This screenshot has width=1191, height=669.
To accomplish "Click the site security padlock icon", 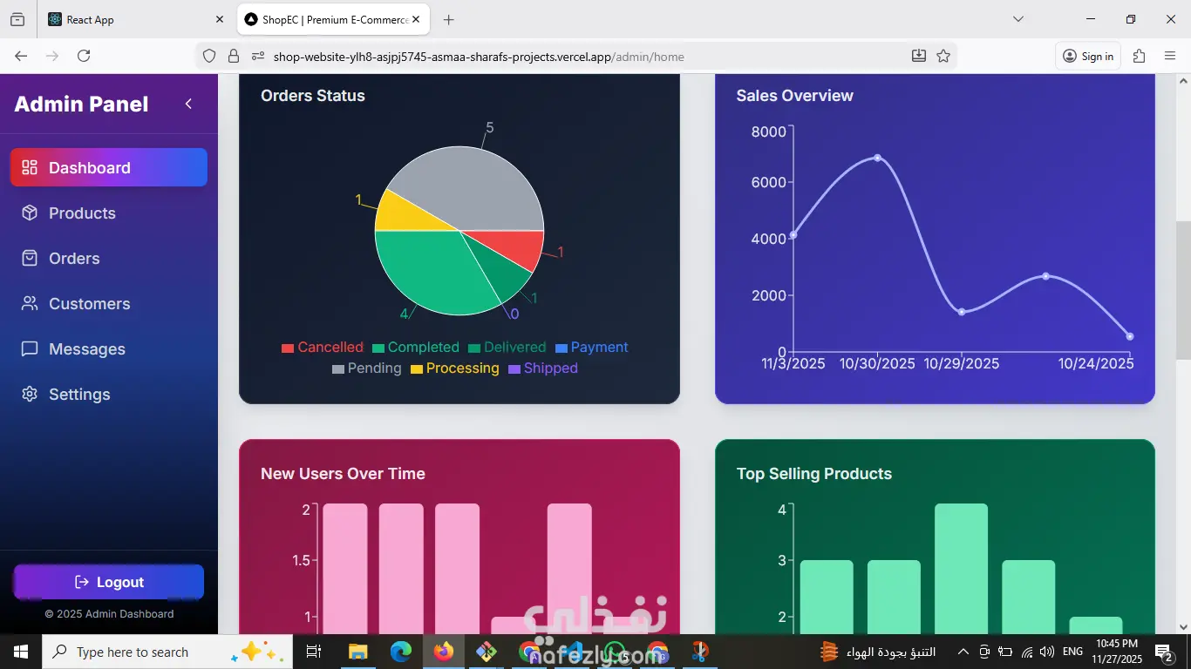I will click(x=234, y=56).
